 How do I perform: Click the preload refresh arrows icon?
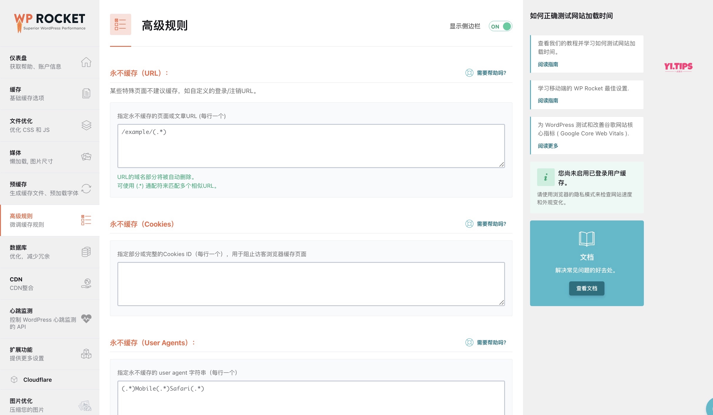pyautogui.click(x=86, y=188)
